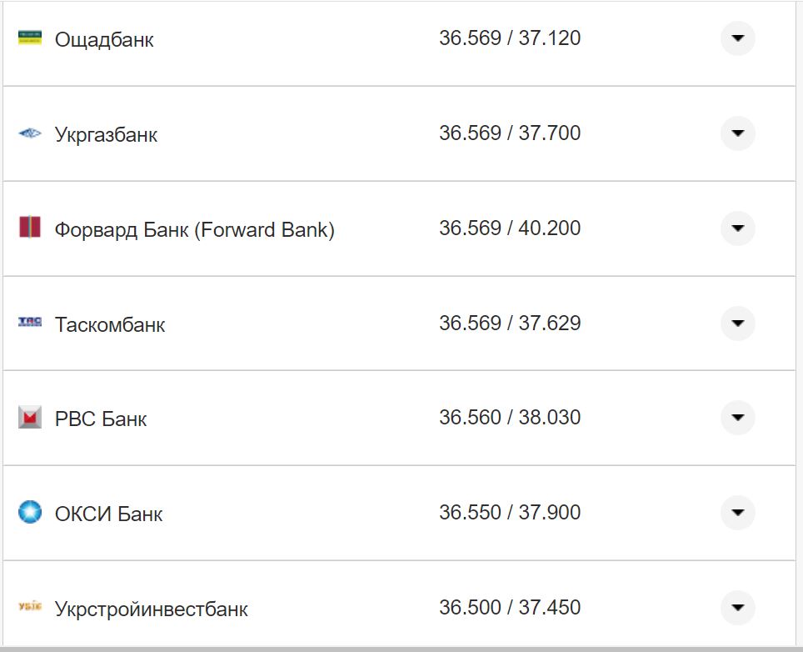Open РВС Банк dropdown arrow
Image resolution: width=803 pixels, height=652 pixels.
point(737,418)
